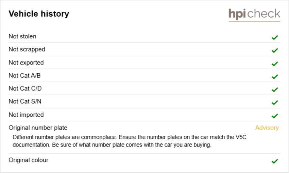Select the Not stolen row label
The image size is (289, 173).
[x=22, y=36]
